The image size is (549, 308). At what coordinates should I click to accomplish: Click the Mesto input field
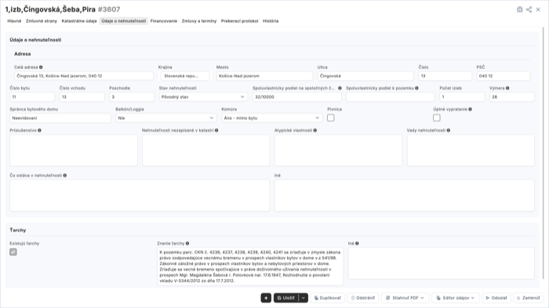[264, 76]
